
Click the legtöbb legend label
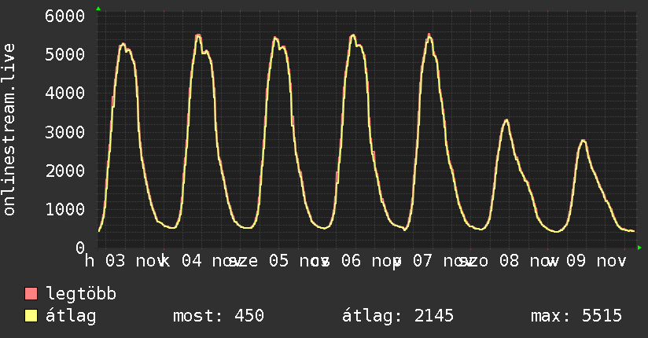click(81, 294)
